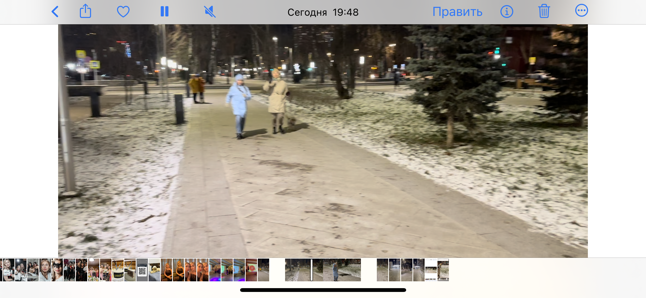The width and height of the screenshot is (646, 298).
Task: Mark video as favorite with heart
Action: pos(123,12)
